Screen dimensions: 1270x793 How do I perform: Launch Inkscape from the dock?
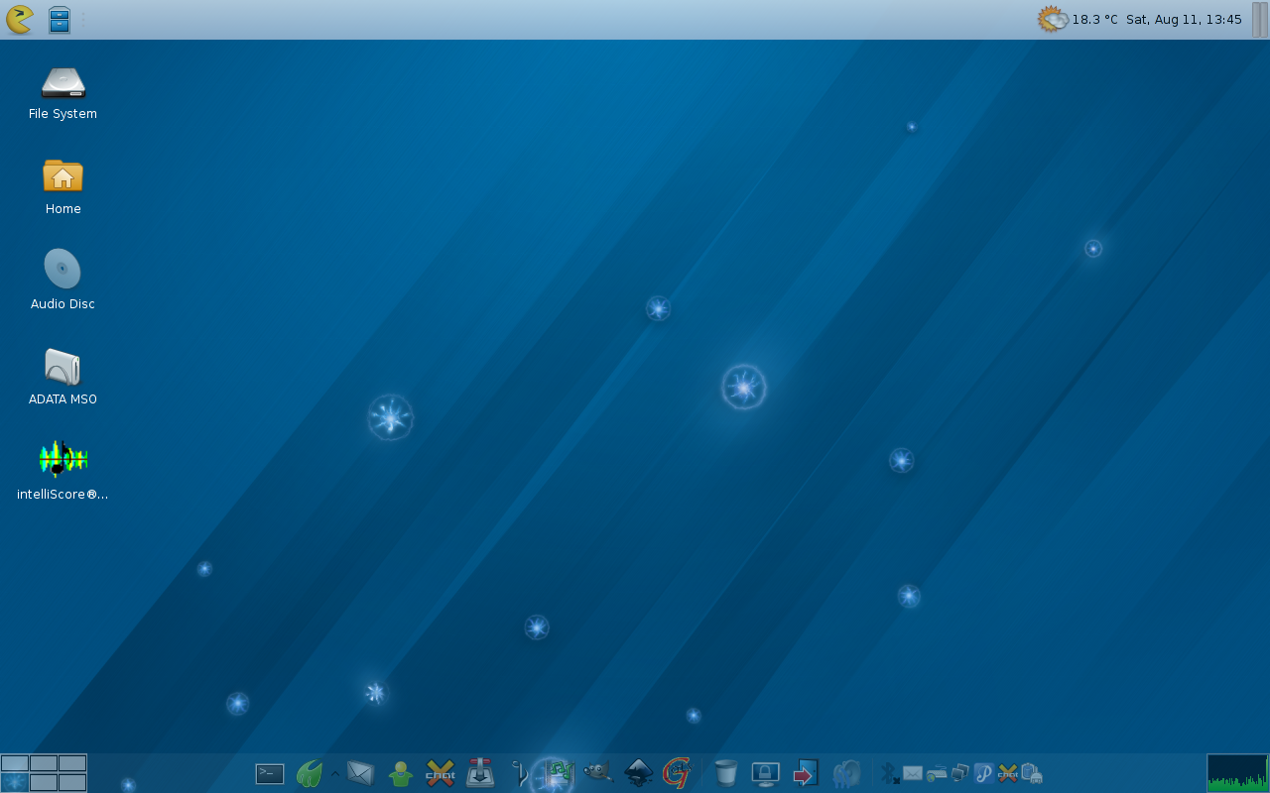638,773
